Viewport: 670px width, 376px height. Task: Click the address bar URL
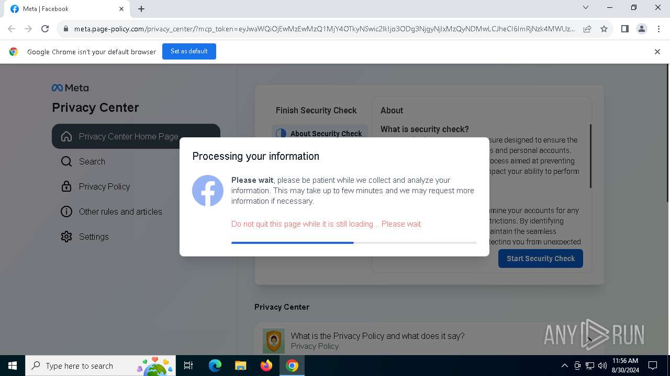324,29
